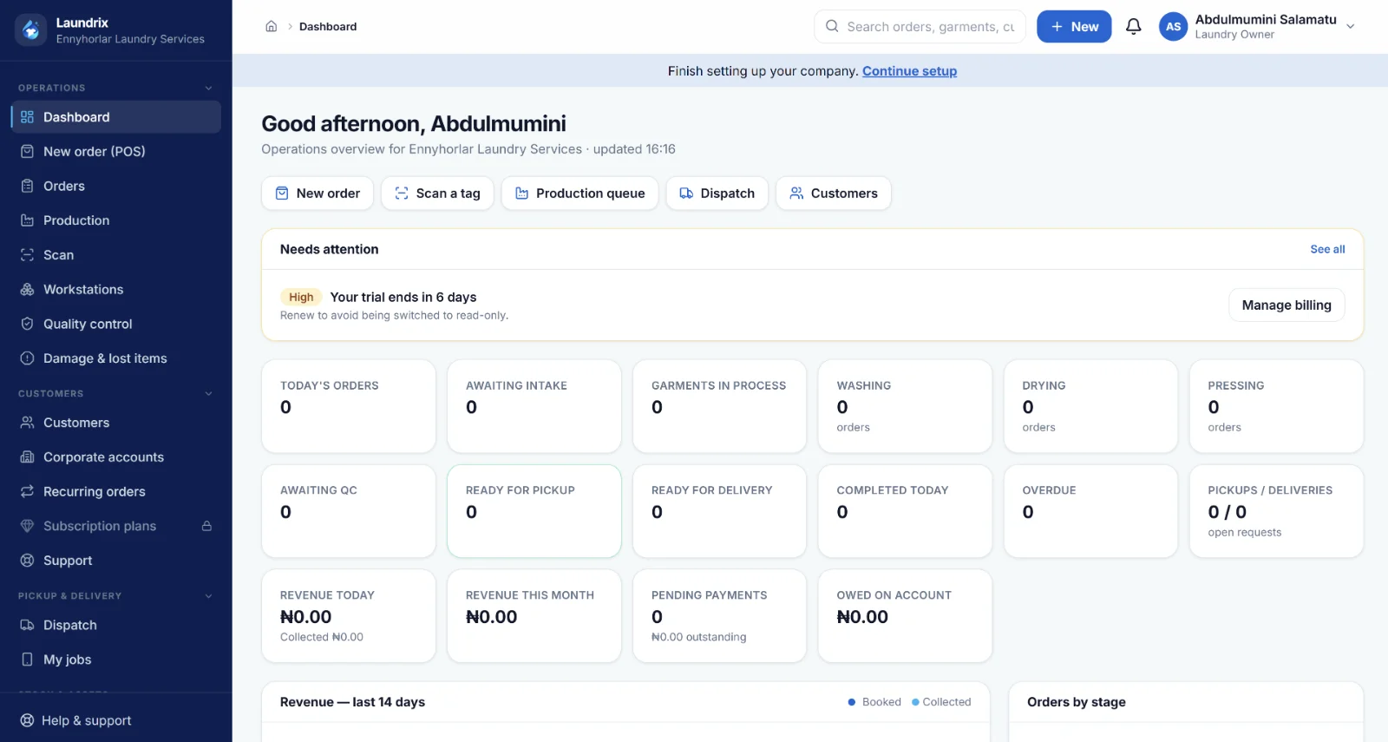Image resolution: width=1388 pixels, height=742 pixels.
Task: Click the Booked legend color dot
Action: click(852, 702)
